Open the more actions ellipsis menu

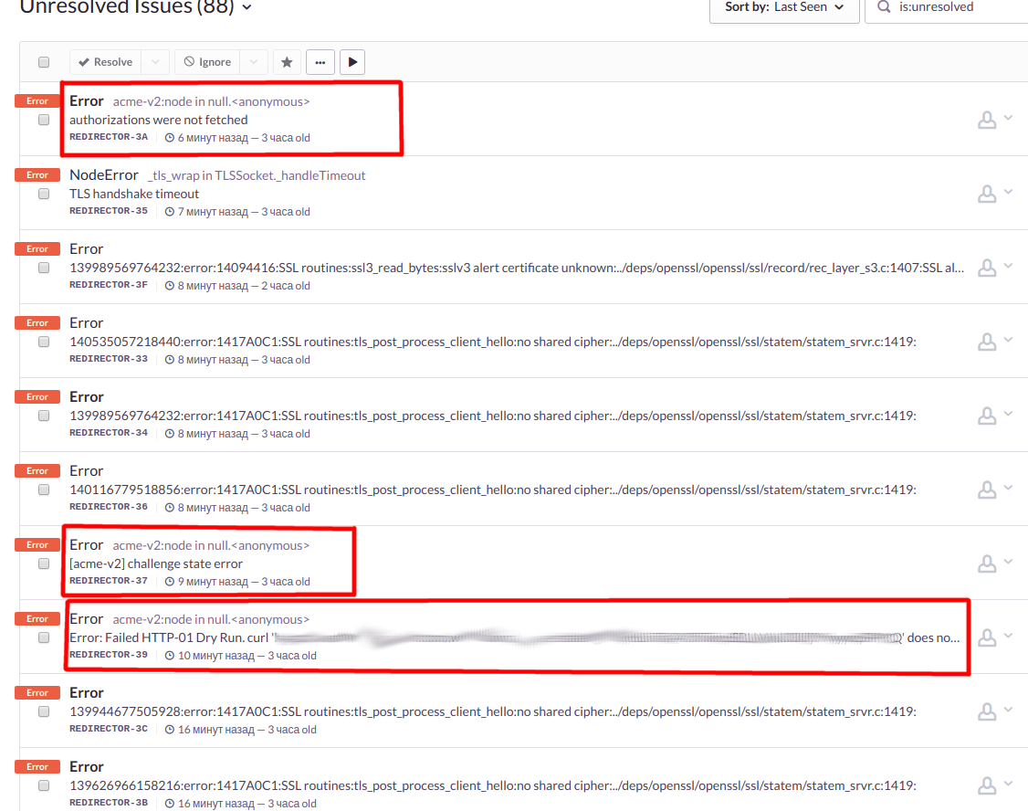(x=320, y=62)
